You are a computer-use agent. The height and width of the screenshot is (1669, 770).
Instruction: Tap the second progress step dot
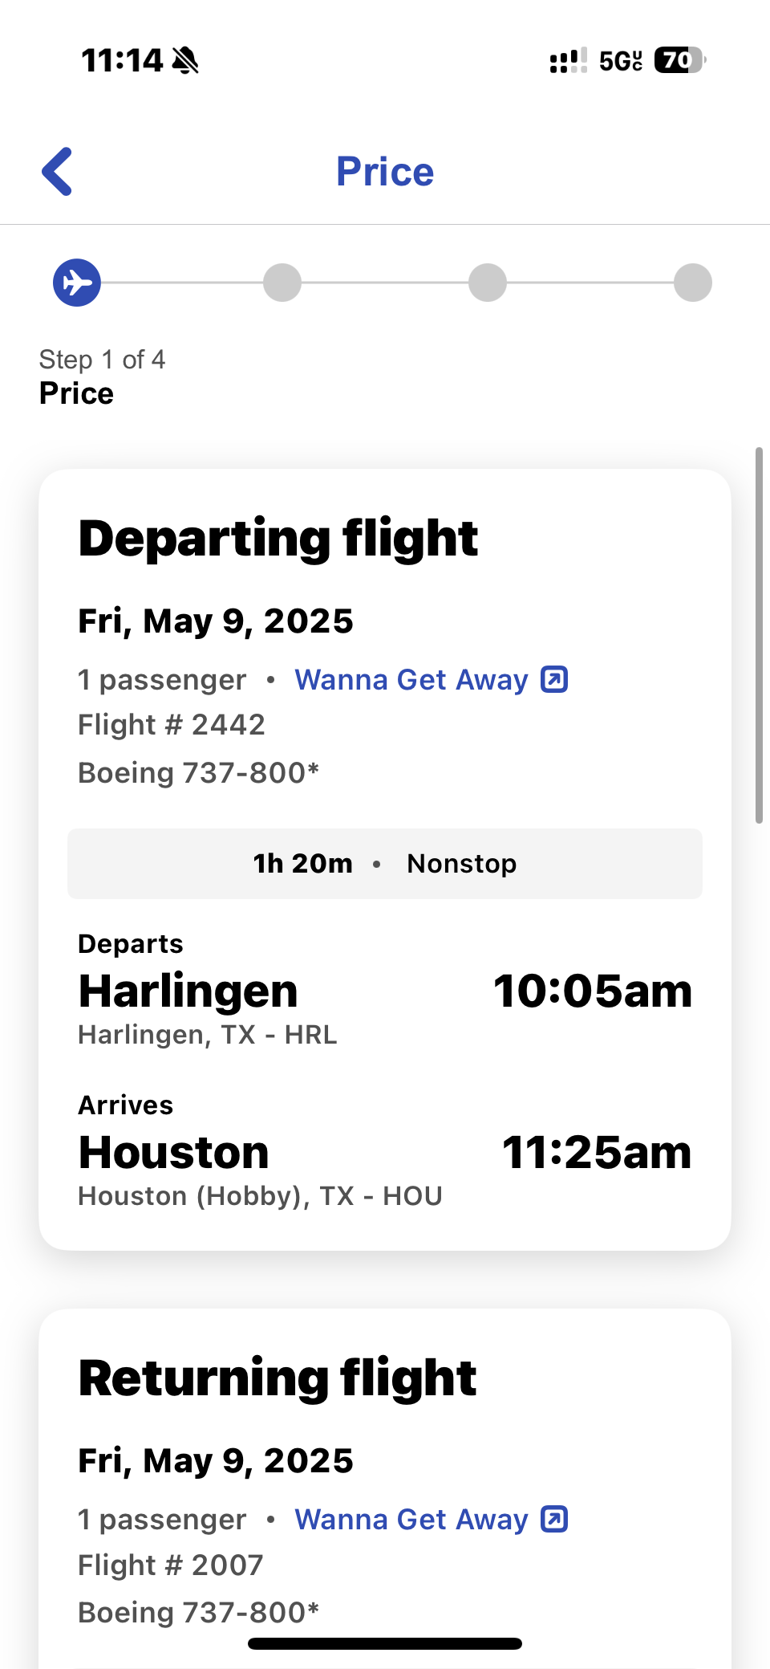point(282,283)
